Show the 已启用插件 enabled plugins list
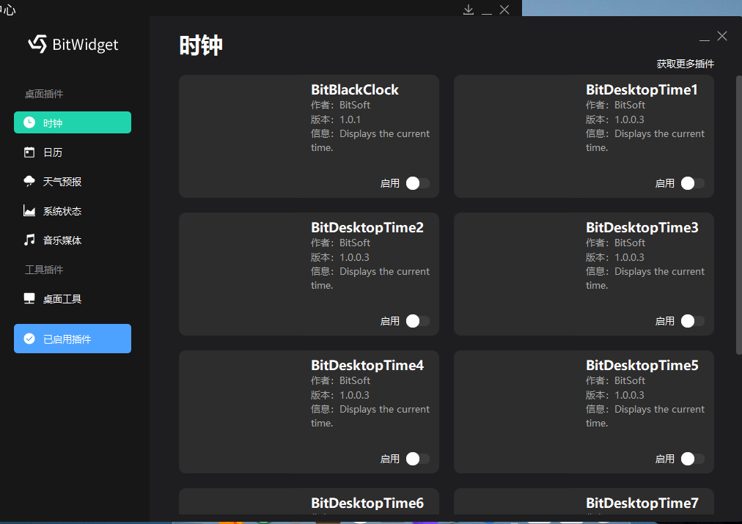 pos(73,339)
